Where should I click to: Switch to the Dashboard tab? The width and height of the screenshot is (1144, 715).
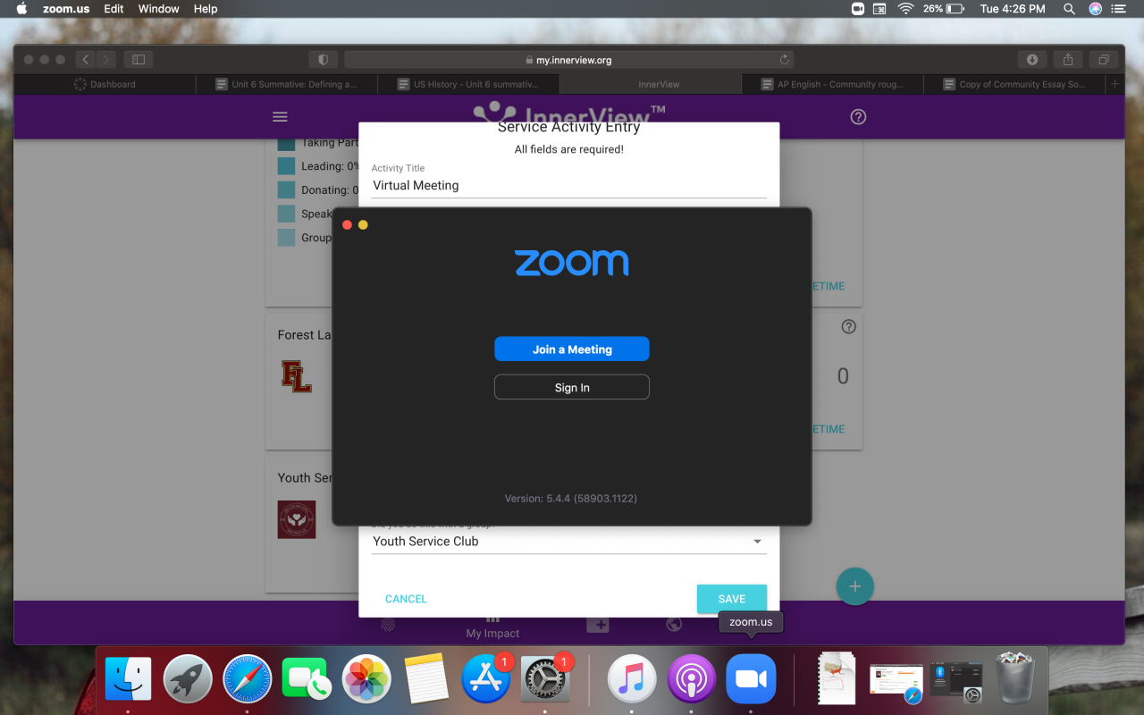tap(105, 84)
